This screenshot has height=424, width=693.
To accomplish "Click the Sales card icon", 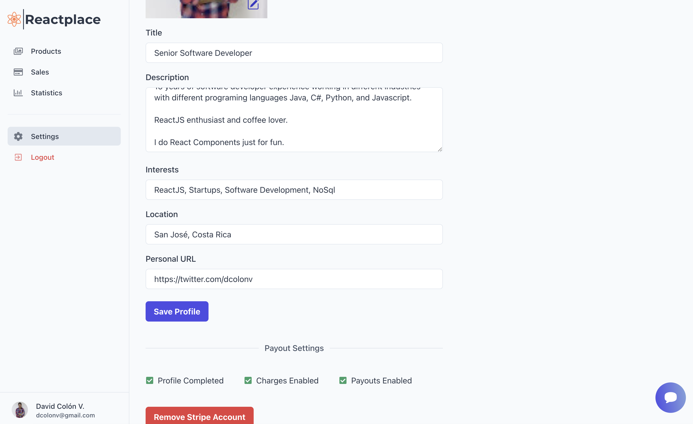I will pos(18,72).
